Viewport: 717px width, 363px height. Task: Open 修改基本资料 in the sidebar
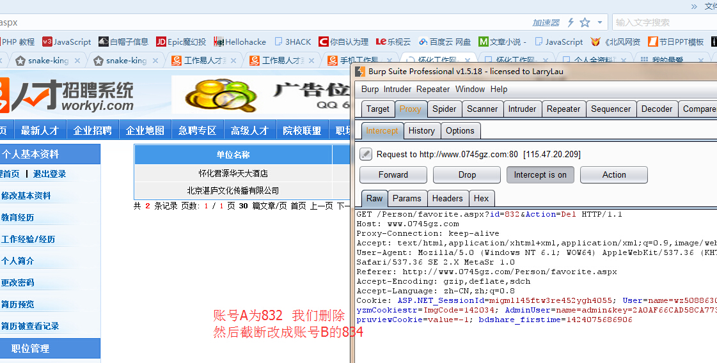pos(26,196)
